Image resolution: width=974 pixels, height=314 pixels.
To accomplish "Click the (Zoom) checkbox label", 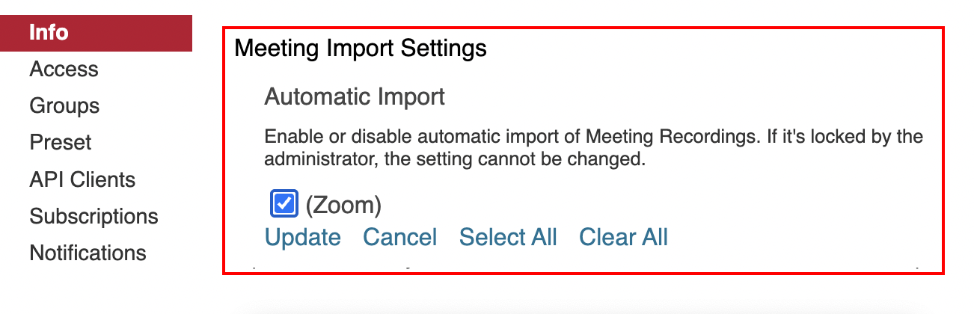I will pos(343,204).
